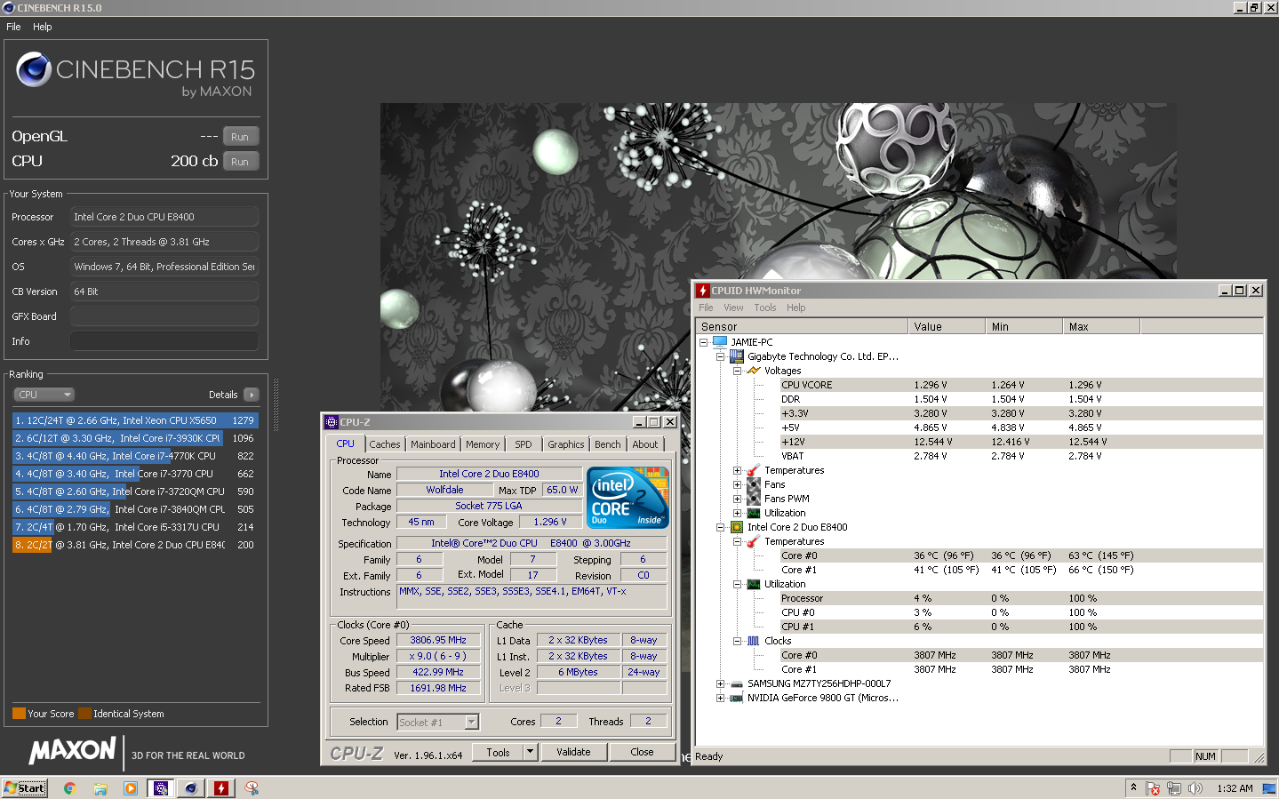This screenshot has height=799, width=1279.
Task: Select the Gigabyte motherboard icon in HWMonitor
Action: click(737, 356)
